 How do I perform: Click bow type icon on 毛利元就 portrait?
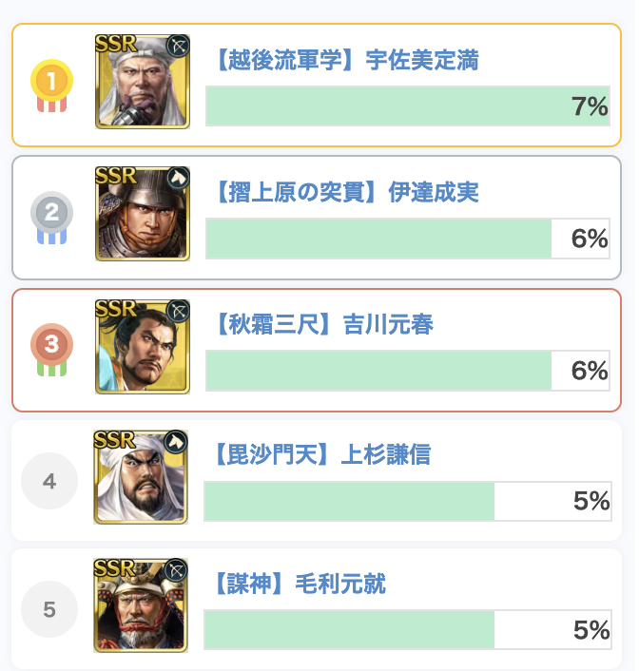coord(177,569)
